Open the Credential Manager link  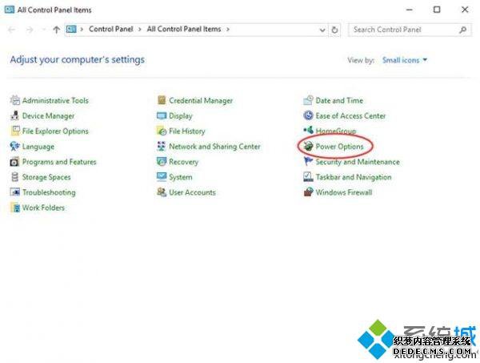[x=201, y=100]
